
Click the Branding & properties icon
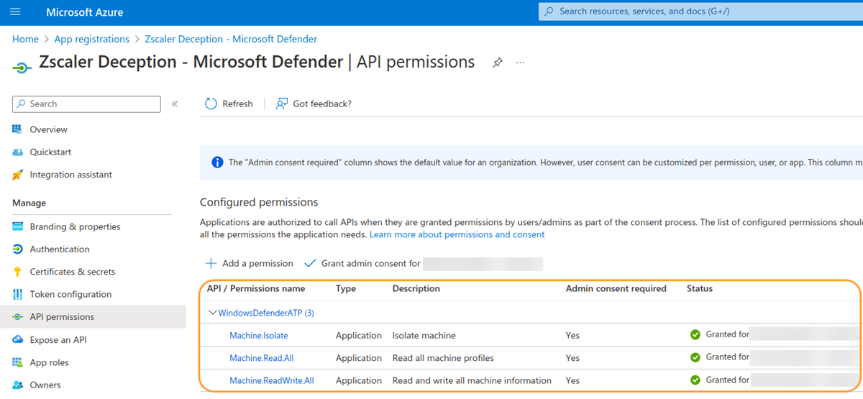(x=18, y=226)
